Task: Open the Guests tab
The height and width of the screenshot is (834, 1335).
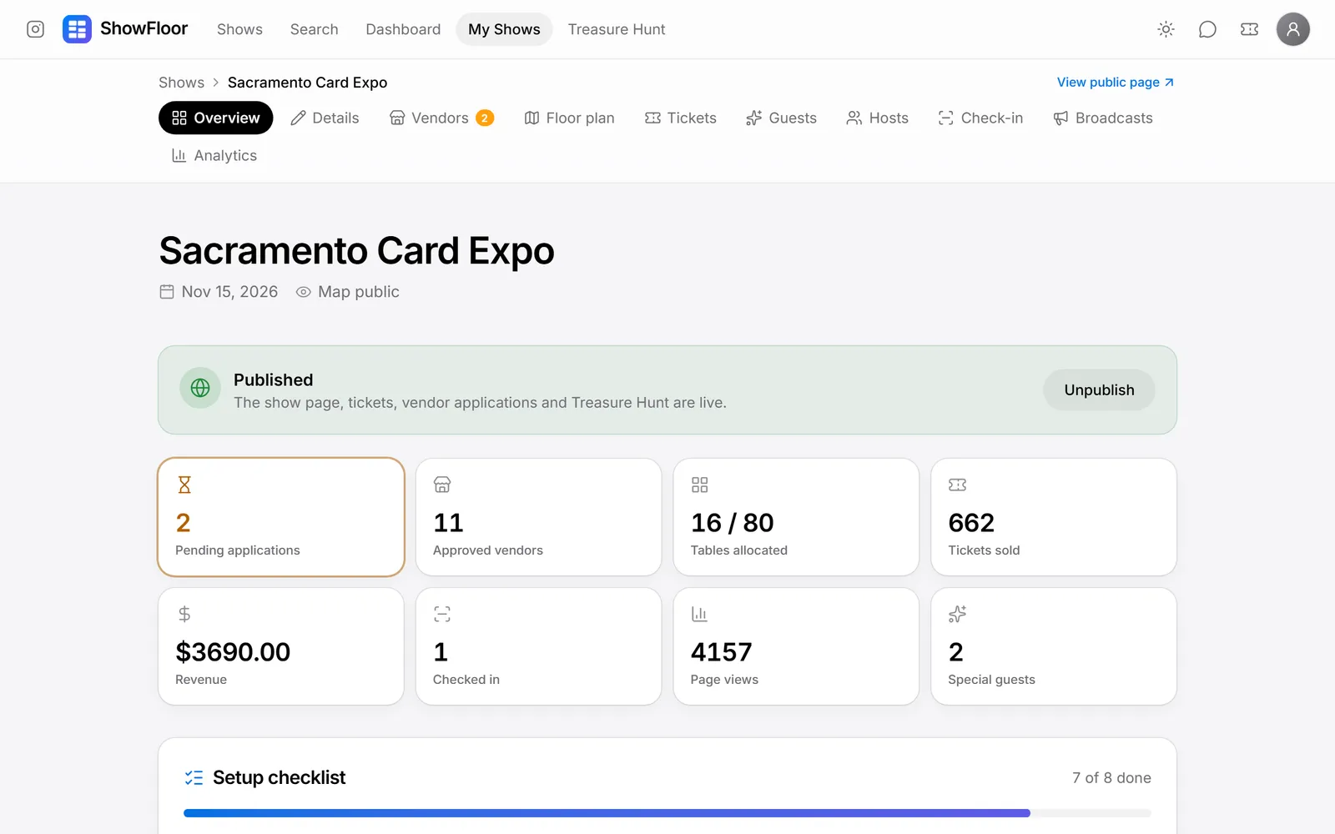Action: click(x=782, y=118)
